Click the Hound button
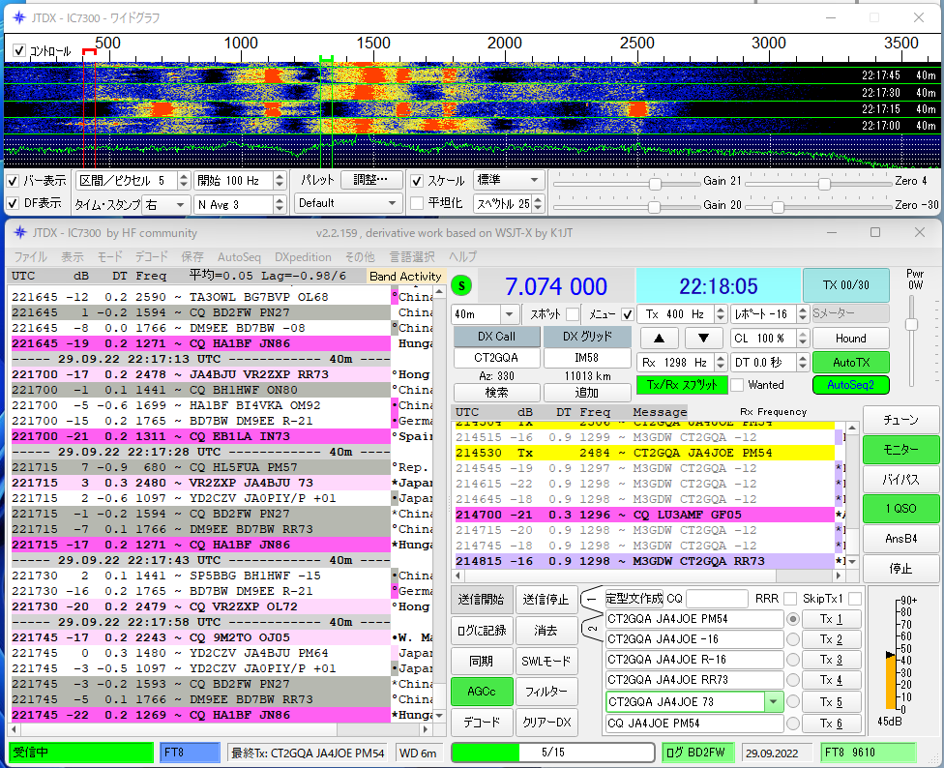 [850, 339]
